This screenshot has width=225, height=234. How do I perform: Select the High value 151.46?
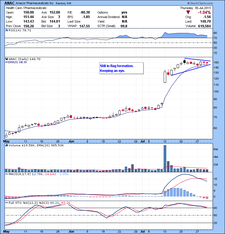tap(29, 17)
